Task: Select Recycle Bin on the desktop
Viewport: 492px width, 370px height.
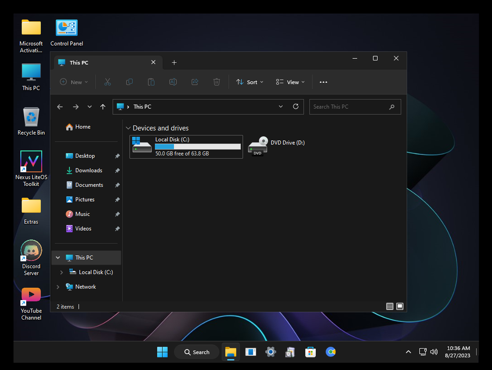Action: 31,122
